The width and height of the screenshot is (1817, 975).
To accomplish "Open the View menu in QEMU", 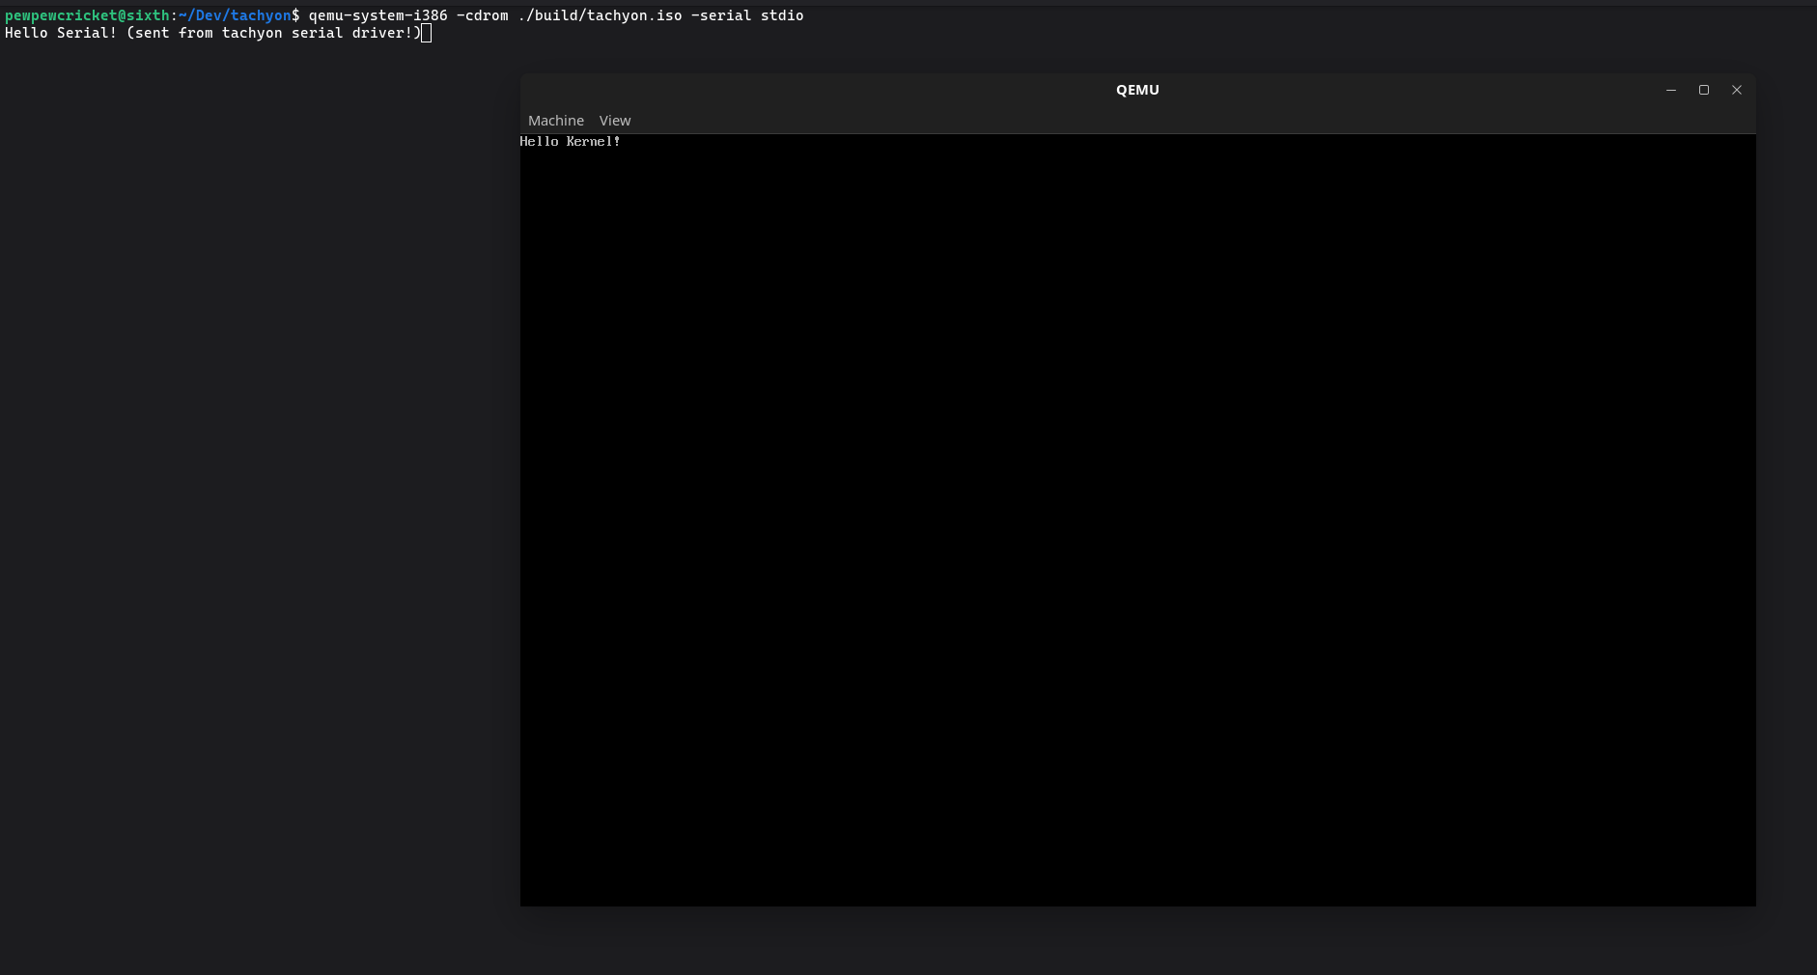I will (x=615, y=121).
